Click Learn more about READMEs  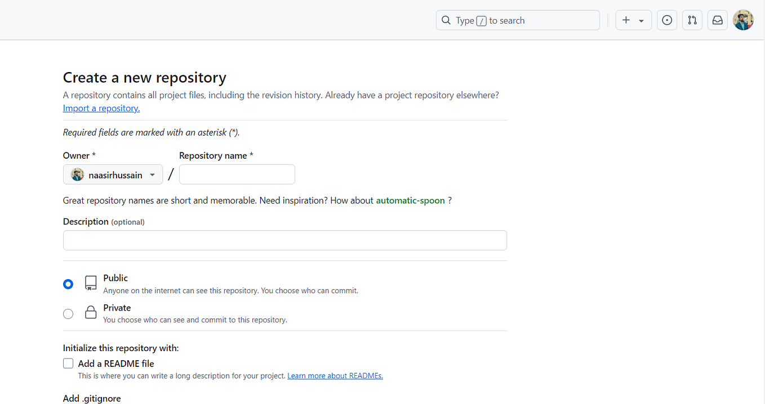(x=335, y=375)
